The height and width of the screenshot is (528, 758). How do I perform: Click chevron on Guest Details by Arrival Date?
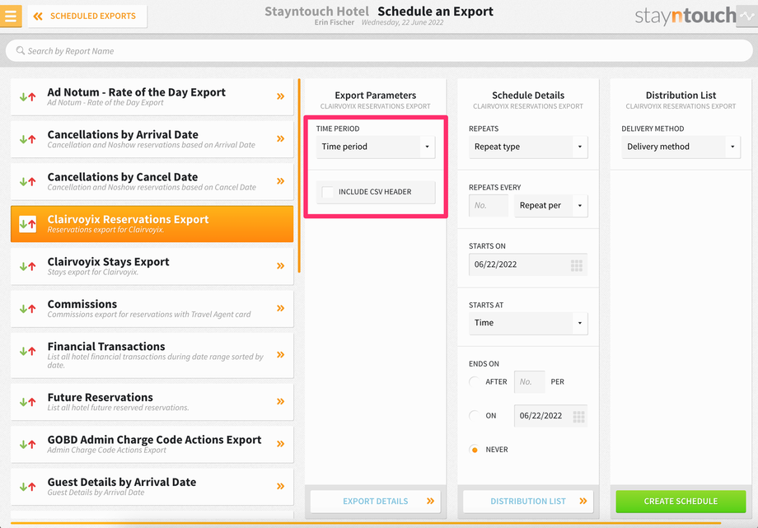pos(280,486)
